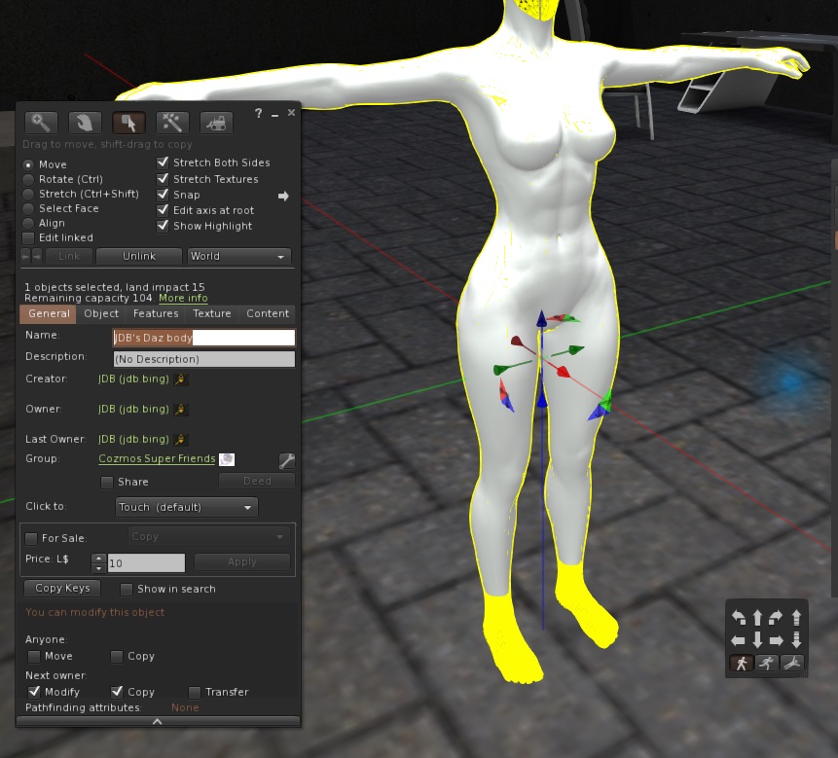
Task: Open the World coordinate dropdown
Action: [238, 257]
